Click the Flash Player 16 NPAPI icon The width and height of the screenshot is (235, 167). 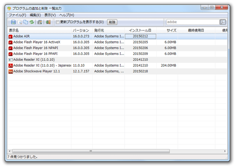point(10,48)
